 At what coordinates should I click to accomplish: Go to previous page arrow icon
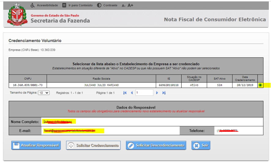[132, 93]
